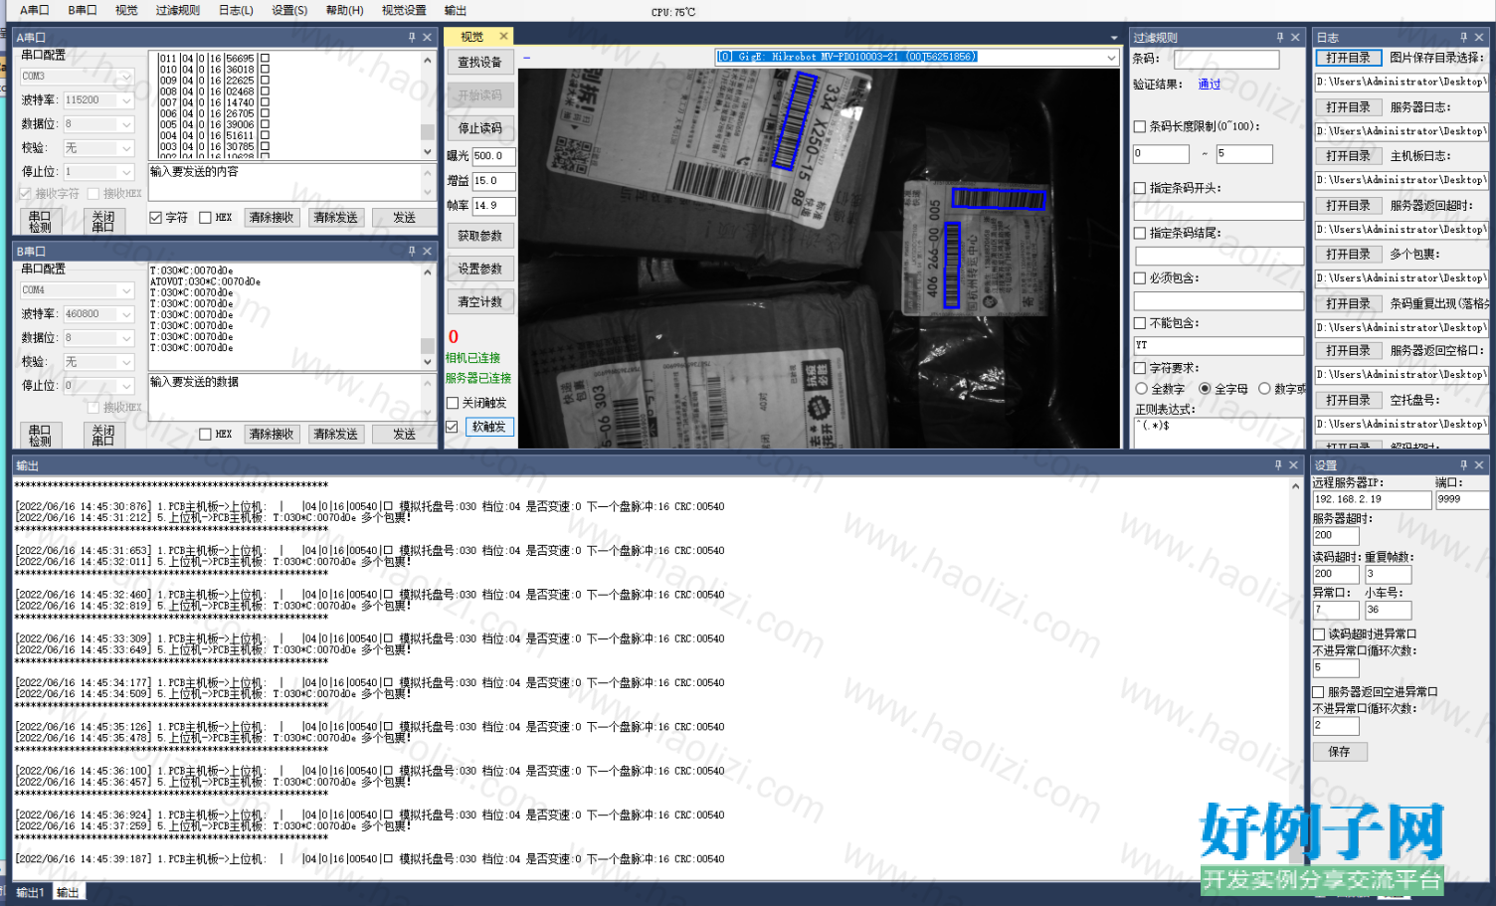Click the 远程服务器IP input field
1496x906 pixels.
(1372, 499)
